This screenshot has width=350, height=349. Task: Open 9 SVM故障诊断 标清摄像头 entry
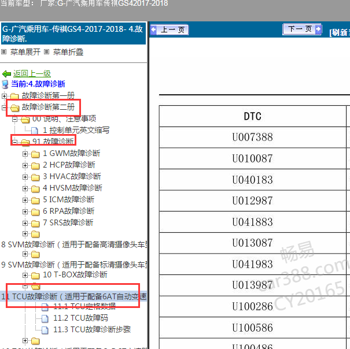click(74, 265)
